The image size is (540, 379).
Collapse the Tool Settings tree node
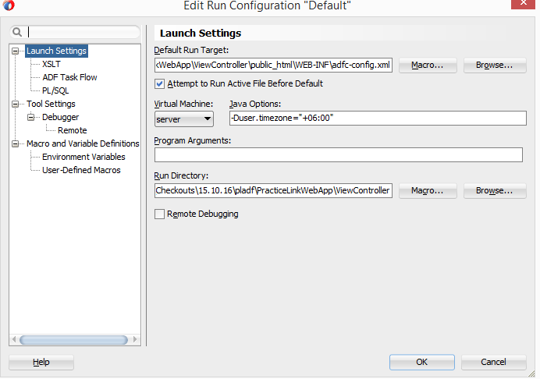pos(15,104)
